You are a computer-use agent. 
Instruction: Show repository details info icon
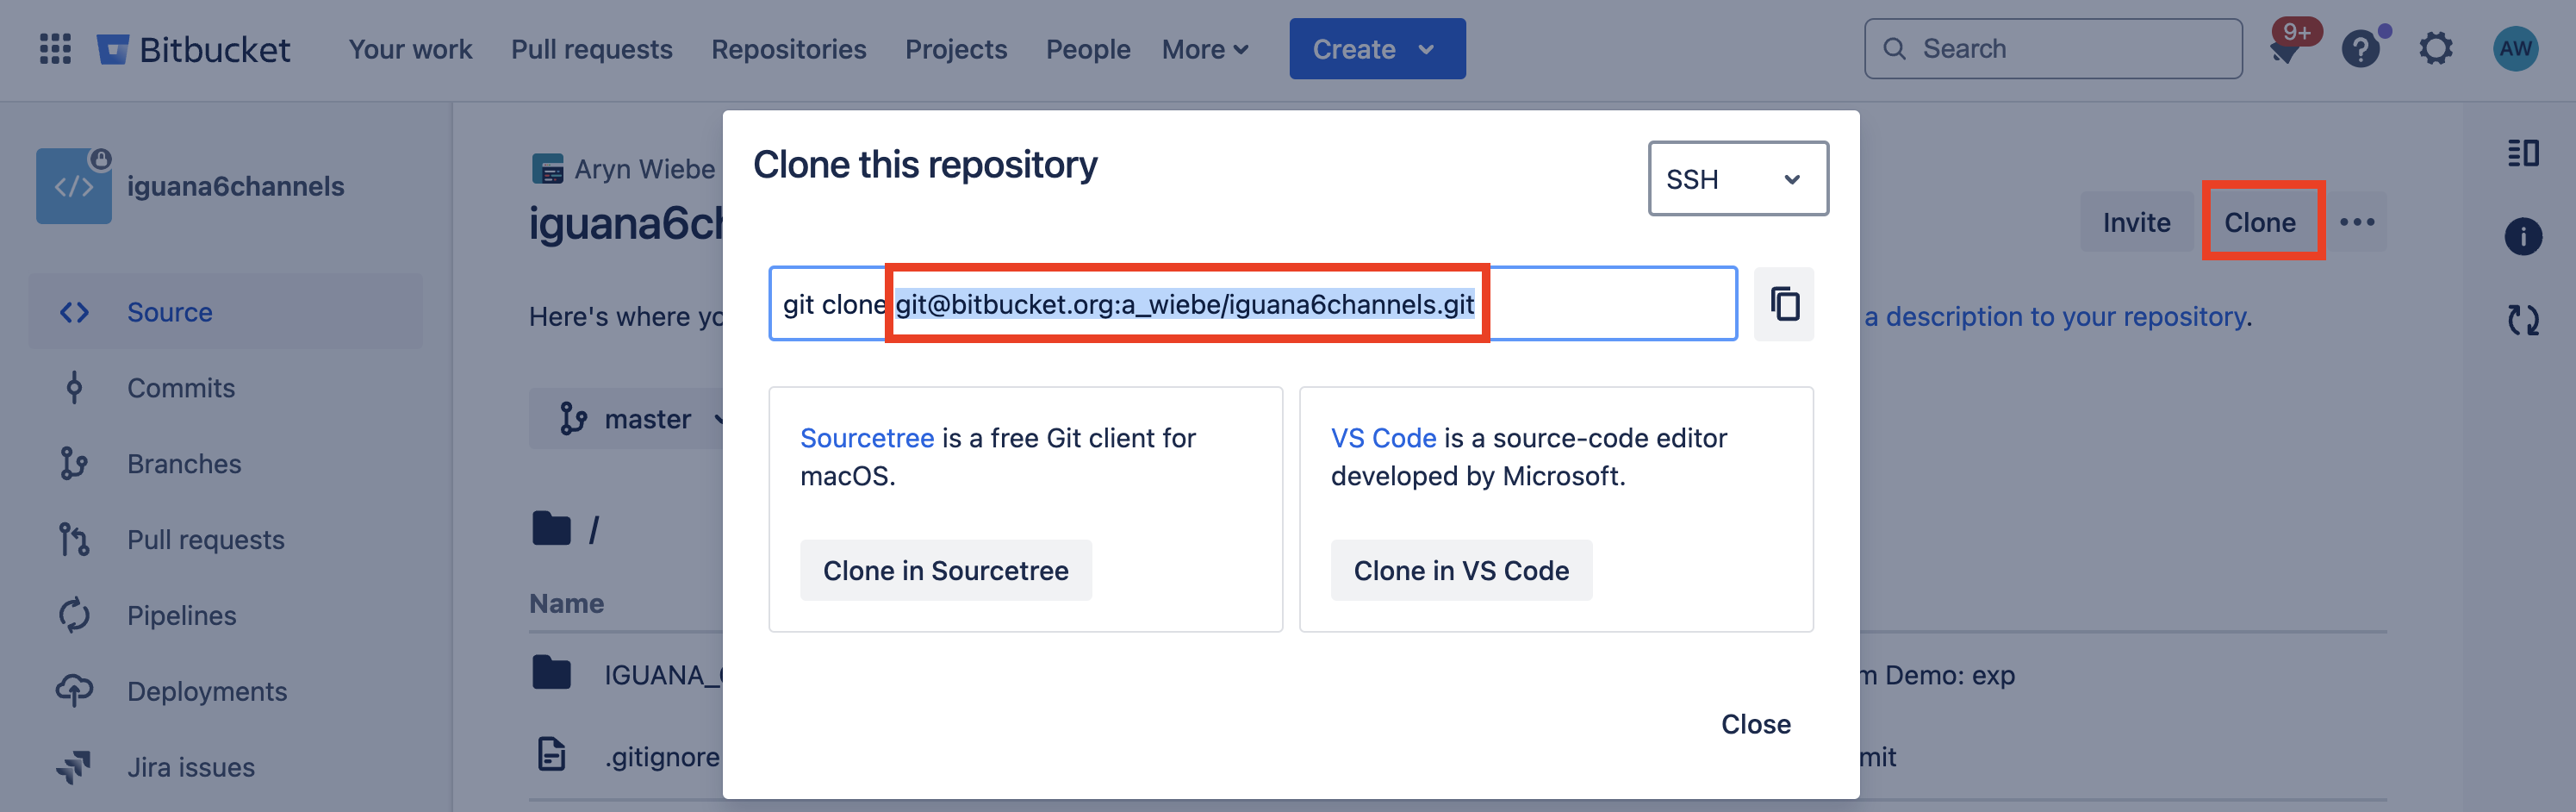click(2522, 237)
